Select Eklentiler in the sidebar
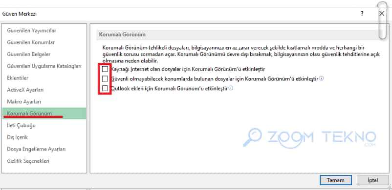The image size is (392, 190). 18,78
